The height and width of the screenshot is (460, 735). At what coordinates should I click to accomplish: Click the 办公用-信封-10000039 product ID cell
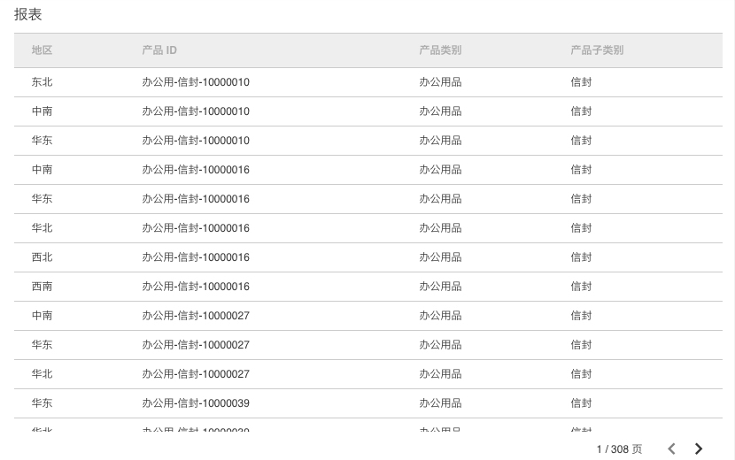point(196,403)
